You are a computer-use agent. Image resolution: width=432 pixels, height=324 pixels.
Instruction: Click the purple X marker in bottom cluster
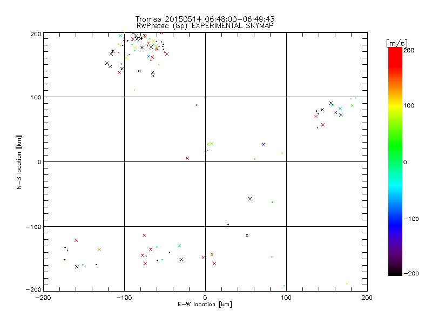point(181,260)
